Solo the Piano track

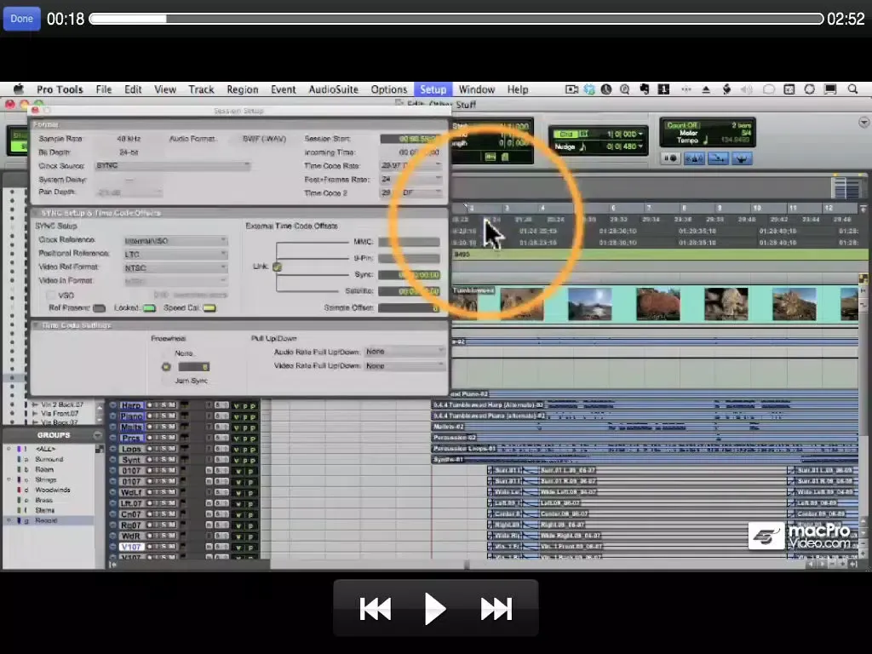click(x=163, y=416)
